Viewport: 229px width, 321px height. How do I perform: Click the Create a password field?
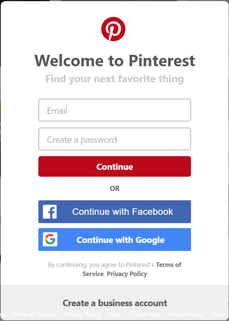[x=114, y=139]
